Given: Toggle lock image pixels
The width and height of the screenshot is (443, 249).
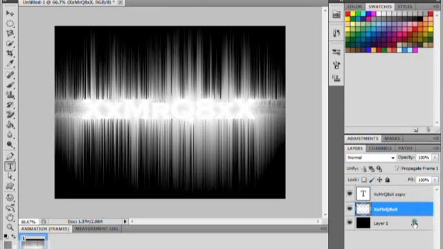Looking at the screenshot, I should pos(372,180).
